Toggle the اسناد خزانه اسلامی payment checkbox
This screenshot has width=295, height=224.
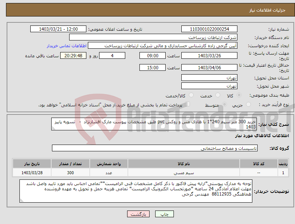click(x=187, y=104)
